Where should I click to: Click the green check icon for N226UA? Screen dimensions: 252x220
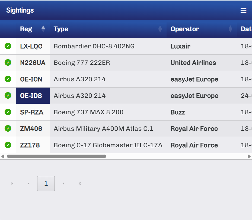pyautogui.click(x=8, y=62)
